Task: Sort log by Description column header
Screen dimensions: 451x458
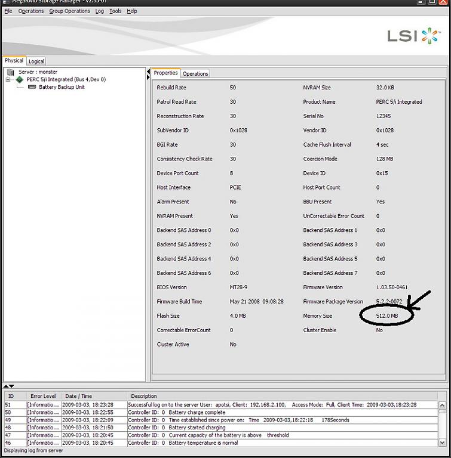Action: [x=283, y=396]
